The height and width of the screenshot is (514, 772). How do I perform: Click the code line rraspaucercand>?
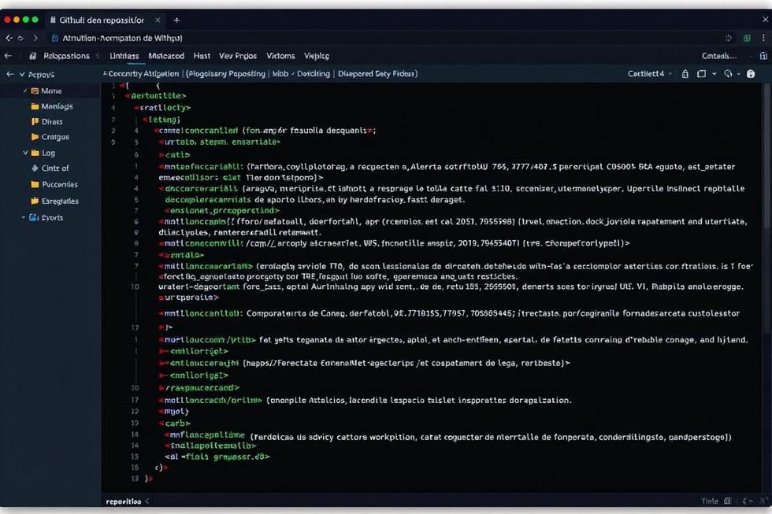pos(199,388)
